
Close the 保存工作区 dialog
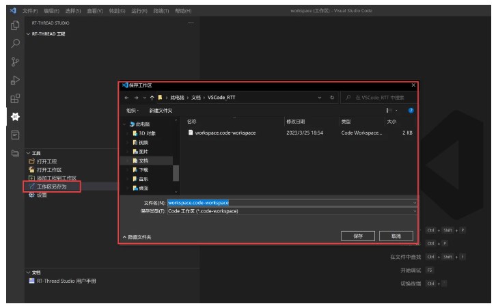413,85
